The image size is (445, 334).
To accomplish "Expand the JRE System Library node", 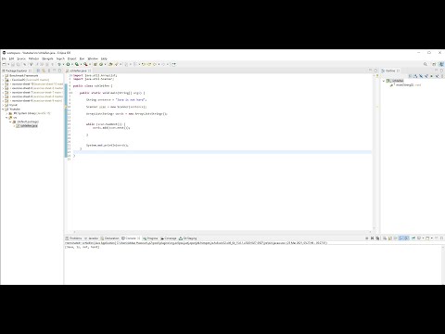I will [x=6, y=113].
